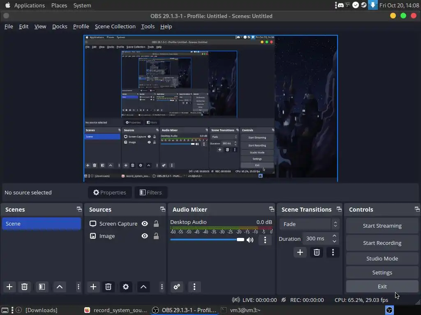Image resolution: width=421 pixels, height=315 pixels.
Task: Move scene up with arrow icon
Action: pyautogui.click(x=60, y=287)
